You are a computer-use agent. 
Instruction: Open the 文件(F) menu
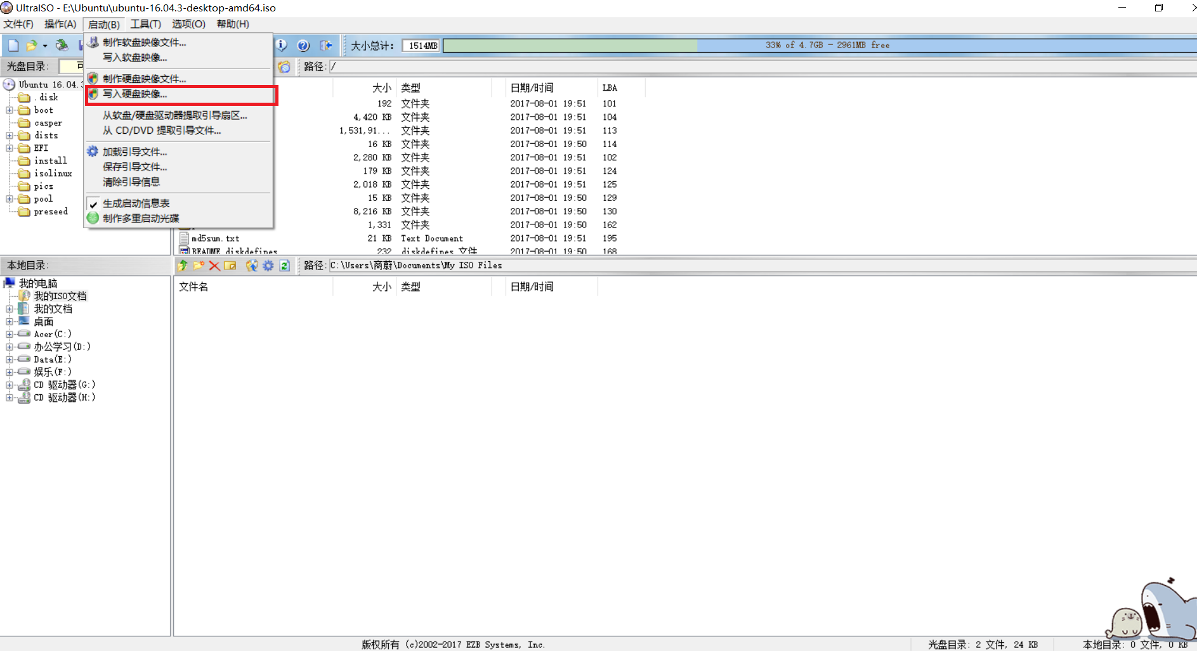(x=18, y=24)
